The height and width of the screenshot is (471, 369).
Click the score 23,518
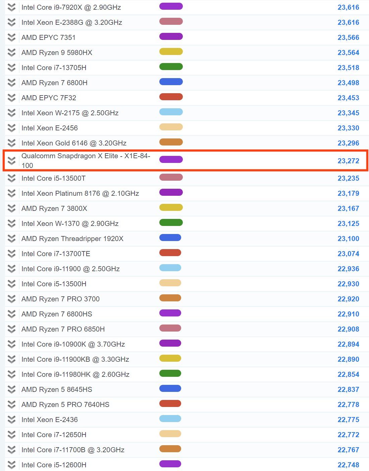point(348,68)
